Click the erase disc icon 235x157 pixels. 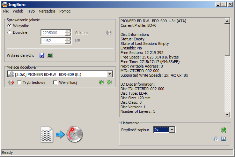pos(11,82)
